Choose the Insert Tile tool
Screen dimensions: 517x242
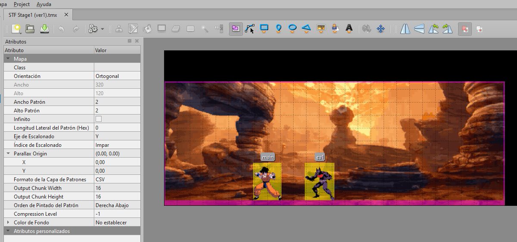[321, 29]
